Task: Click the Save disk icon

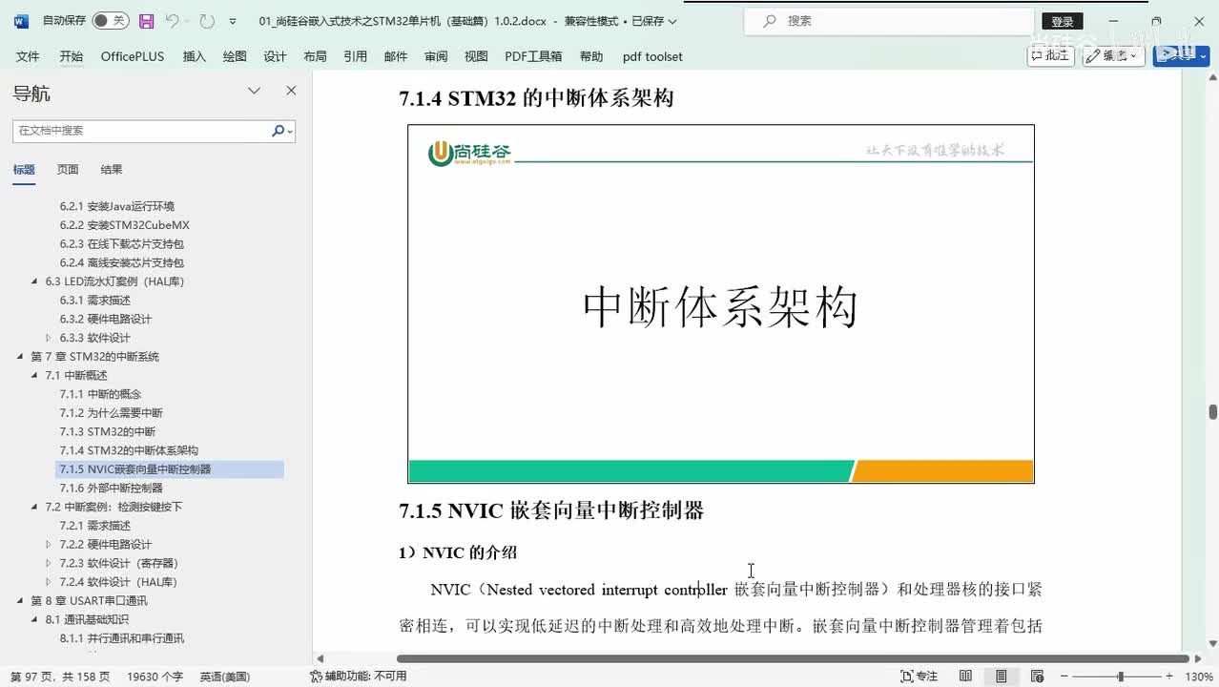Action: (x=146, y=20)
